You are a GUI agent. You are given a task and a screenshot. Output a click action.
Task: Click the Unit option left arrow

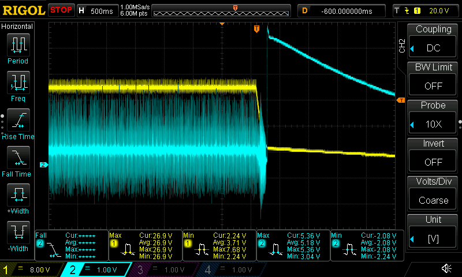coord(412,239)
